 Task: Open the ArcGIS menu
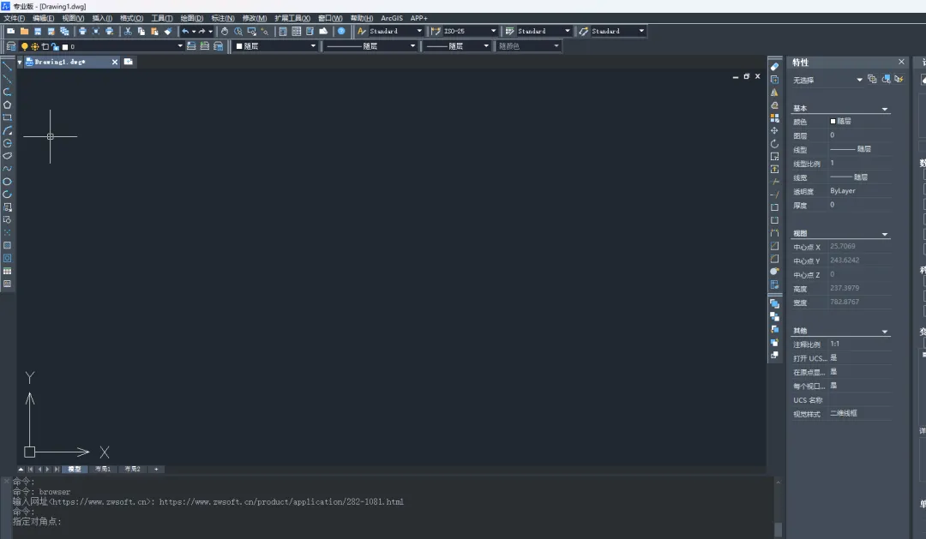[x=392, y=18]
